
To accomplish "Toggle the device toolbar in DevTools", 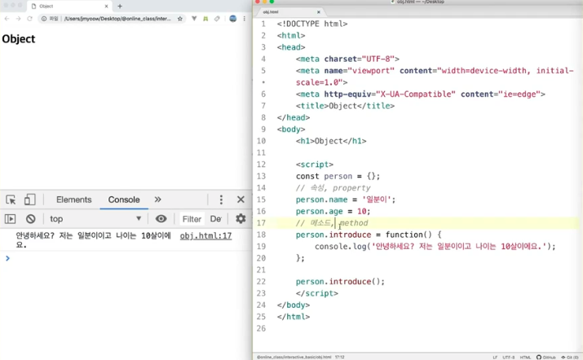I will tap(29, 200).
